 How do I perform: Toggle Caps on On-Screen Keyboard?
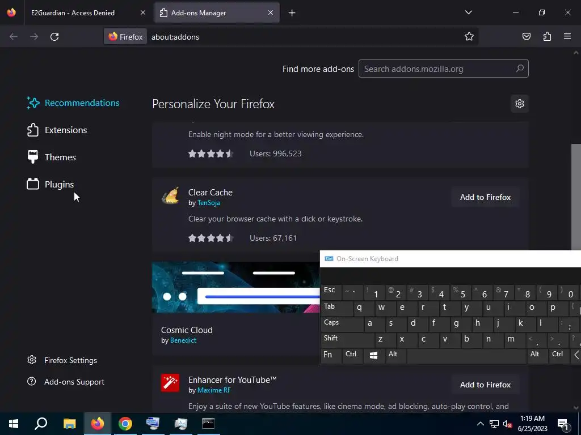342,323
